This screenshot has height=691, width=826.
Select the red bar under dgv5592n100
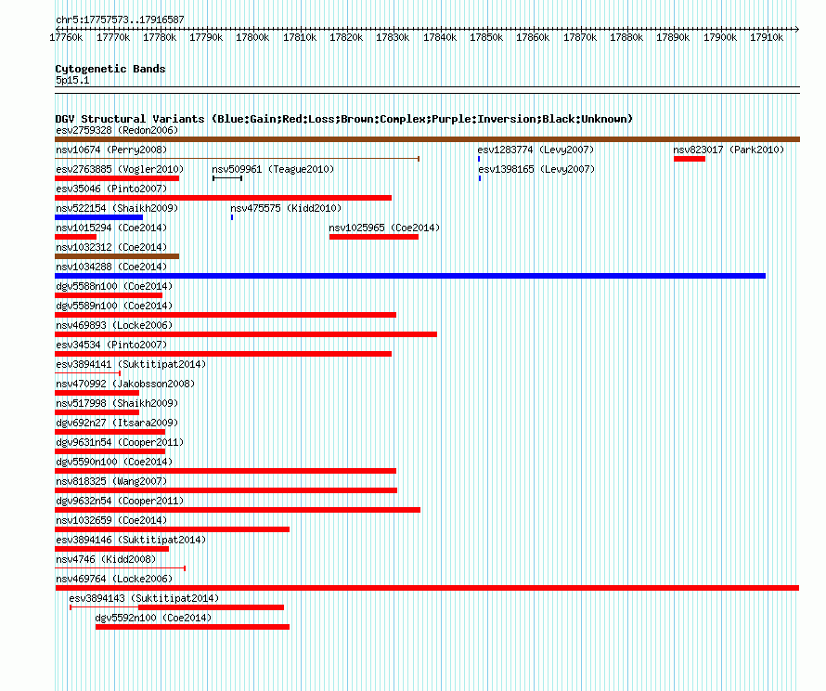[x=192, y=627]
